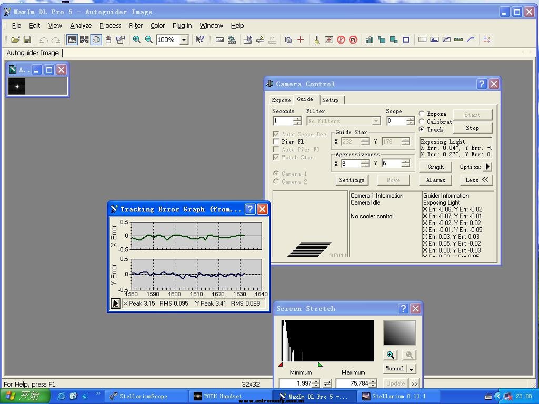Click the crosshair Information window toolbar icon
This screenshot has height=404, width=539.
84,39
